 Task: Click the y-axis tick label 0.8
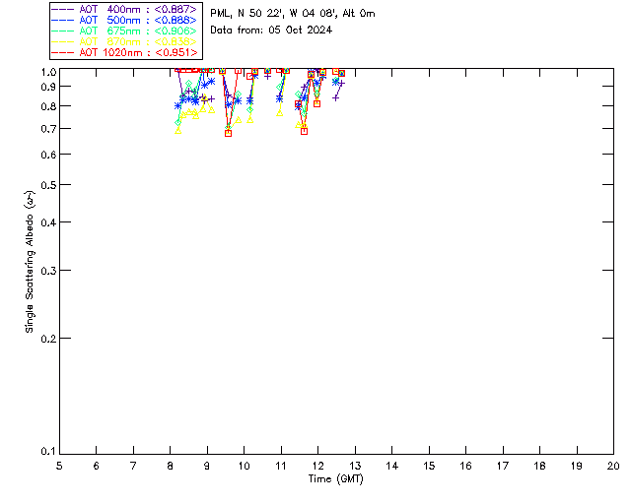pyautogui.click(x=48, y=106)
